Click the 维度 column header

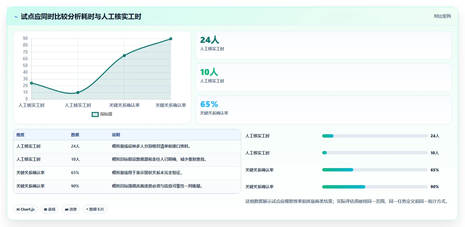point(20,135)
